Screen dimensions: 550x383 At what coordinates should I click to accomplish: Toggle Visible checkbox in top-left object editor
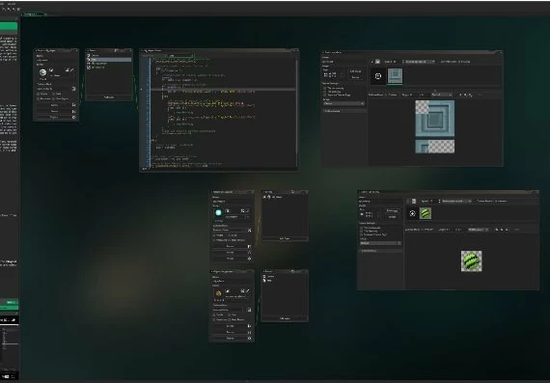coord(39,94)
